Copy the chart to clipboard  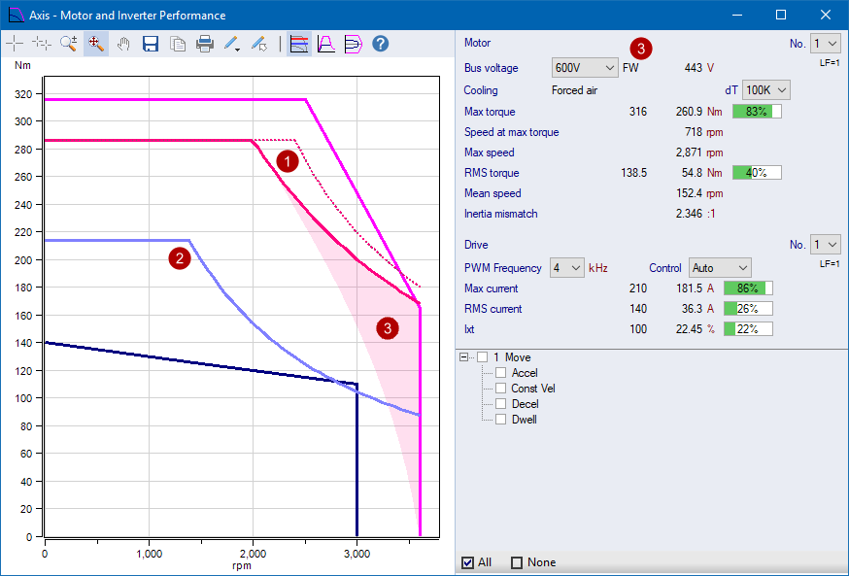click(x=178, y=44)
